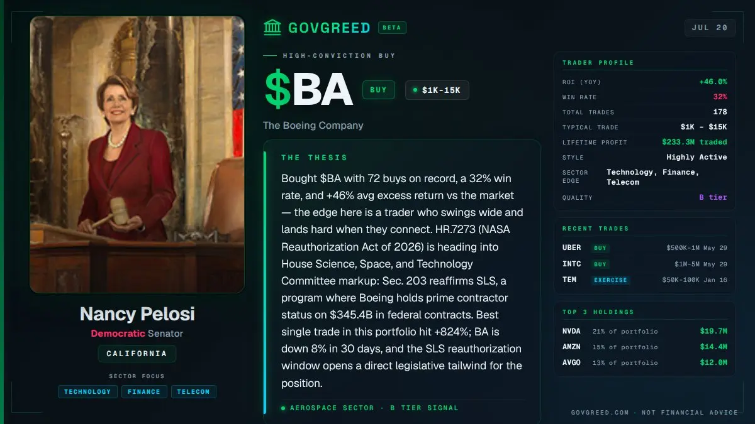
Task: Click the Highly Active style value
Action: [697, 157]
